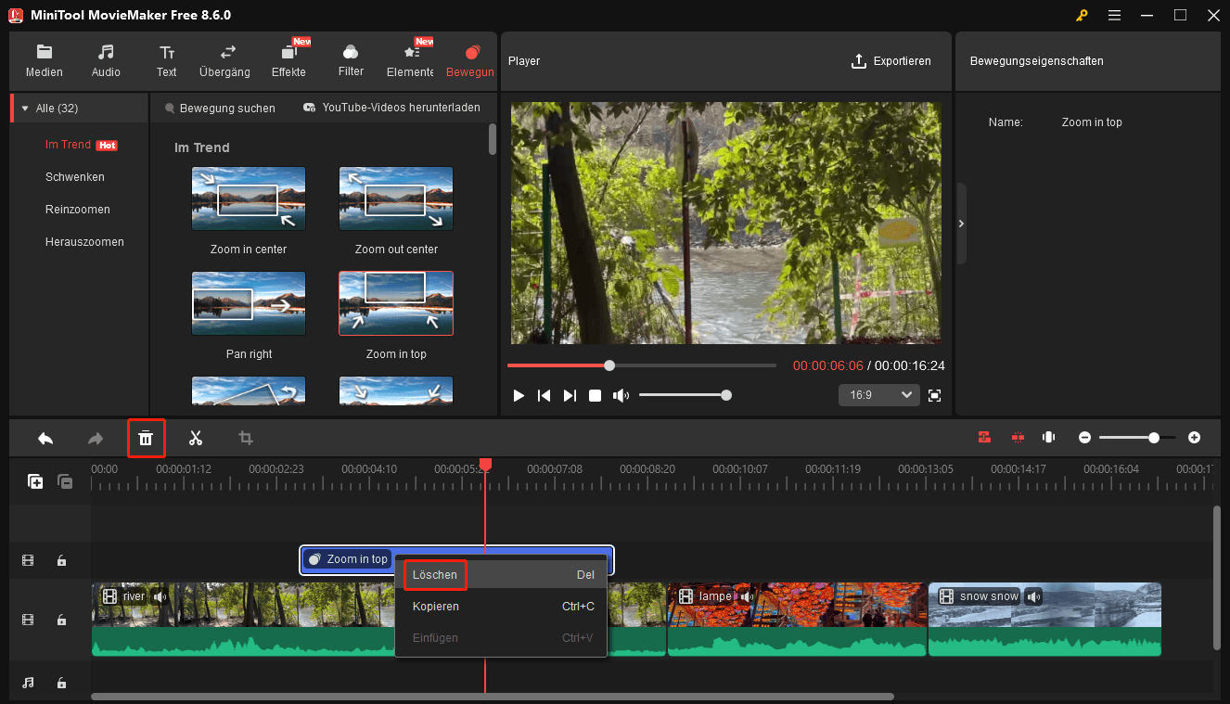Open YouTube-Videos herunterladen
Image resolution: width=1230 pixels, height=704 pixels.
tap(391, 108)
